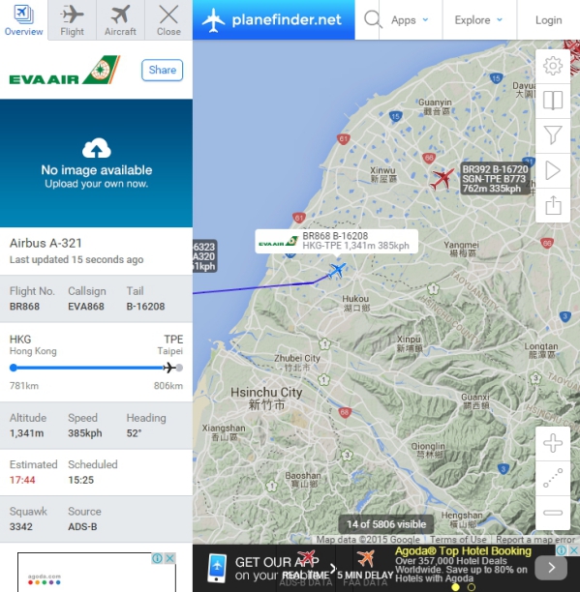Screen dimensions: 580x592
Task: Zoom in the map with plus
Action: click(553, 443)
